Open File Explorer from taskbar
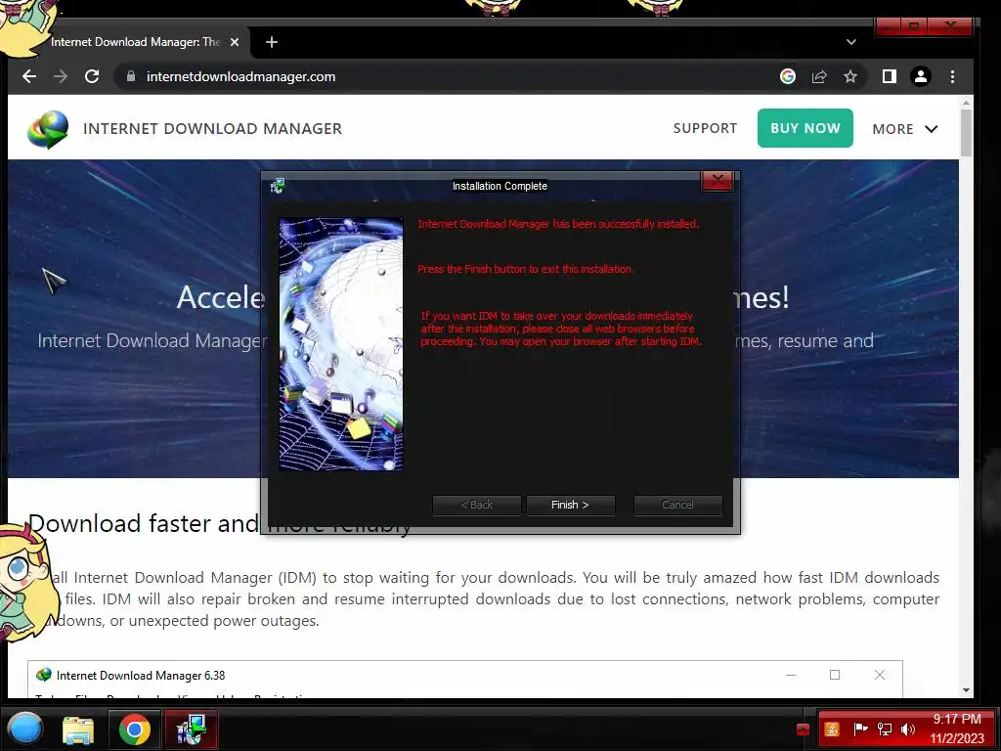This screenshot has width=1001, height=751. coord(78,729)
